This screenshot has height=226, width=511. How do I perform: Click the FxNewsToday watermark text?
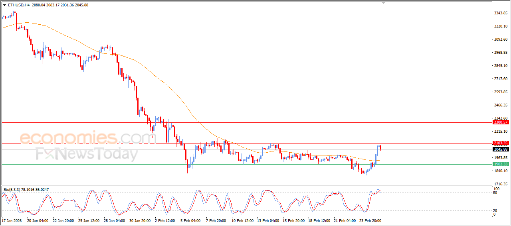[x=87, y=153]
